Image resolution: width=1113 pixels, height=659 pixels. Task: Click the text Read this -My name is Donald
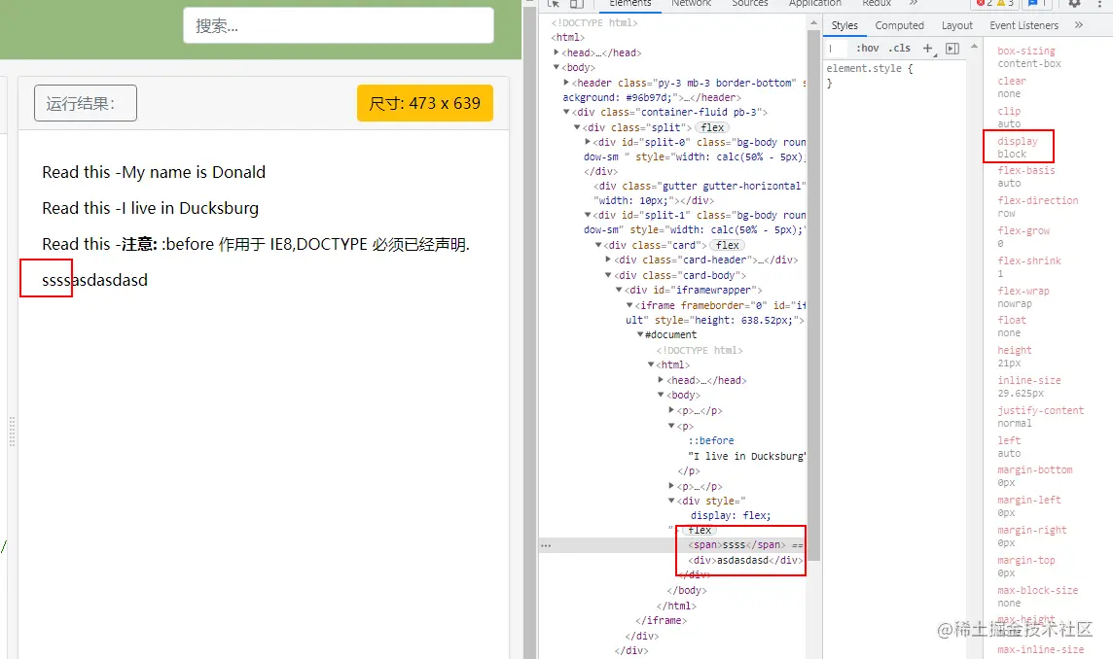pyautogui.click(x=154, y=172)
